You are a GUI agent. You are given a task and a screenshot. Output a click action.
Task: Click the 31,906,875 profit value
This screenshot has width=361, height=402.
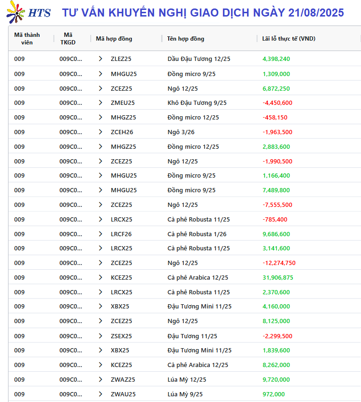point(278,278)
